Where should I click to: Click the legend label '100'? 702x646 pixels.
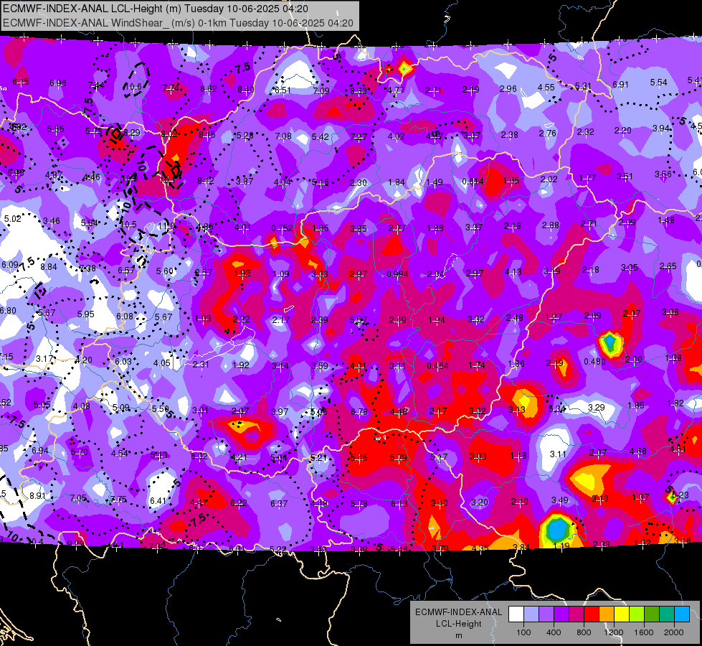click(x=523, y=632)
